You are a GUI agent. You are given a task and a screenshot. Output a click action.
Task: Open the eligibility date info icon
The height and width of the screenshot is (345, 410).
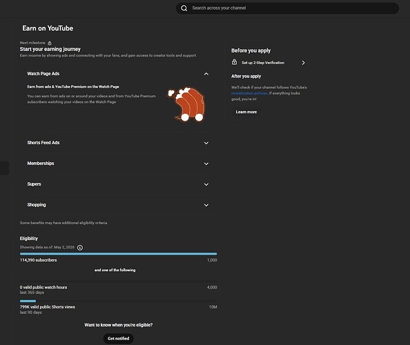80,248
